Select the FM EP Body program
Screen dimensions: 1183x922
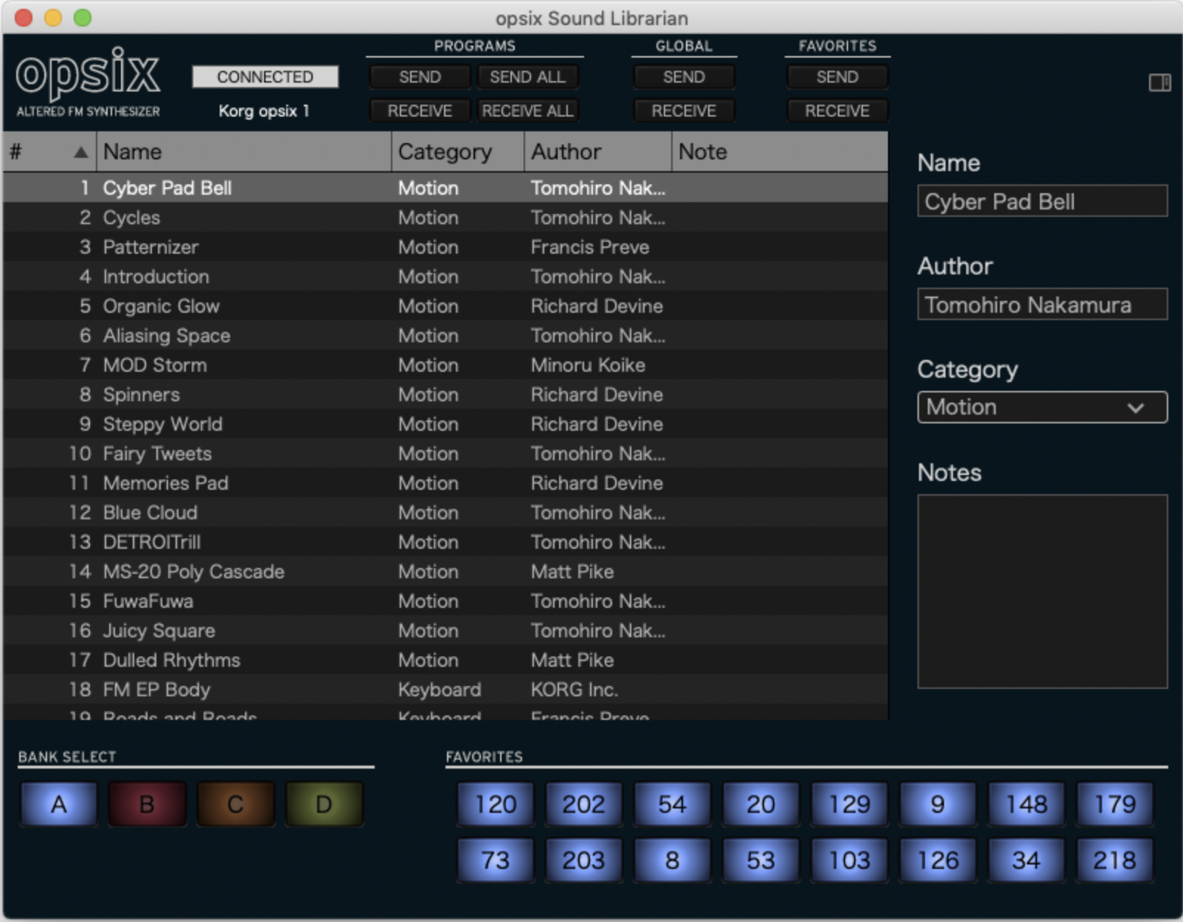(445, 690)
